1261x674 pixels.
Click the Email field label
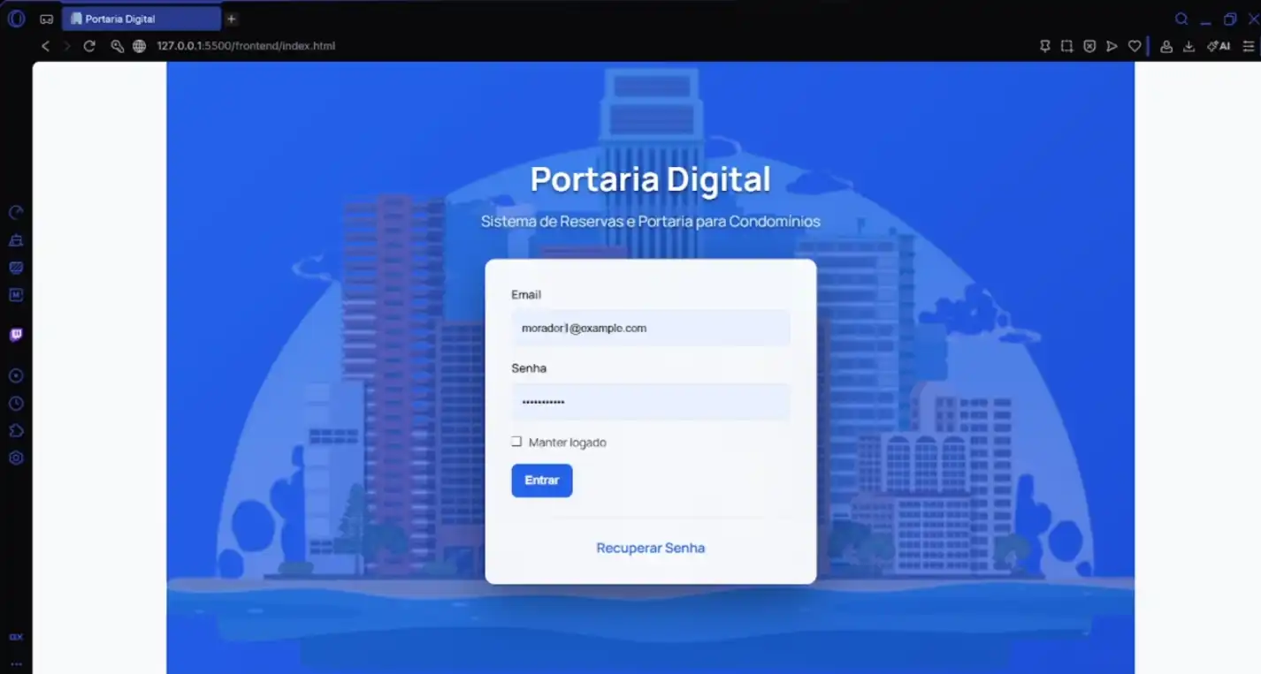coord(526,294)
